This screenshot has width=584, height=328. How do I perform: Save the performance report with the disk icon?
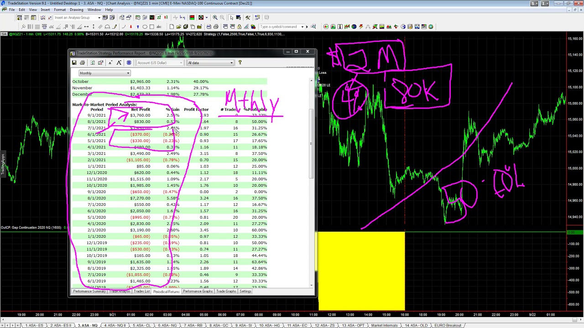[74, 63]
